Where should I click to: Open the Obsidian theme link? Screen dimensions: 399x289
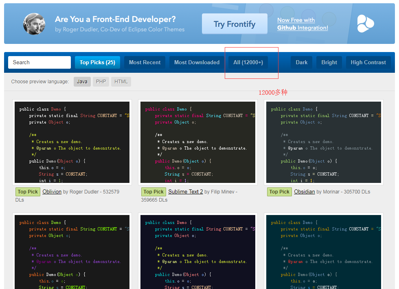(x=305, y=192)
